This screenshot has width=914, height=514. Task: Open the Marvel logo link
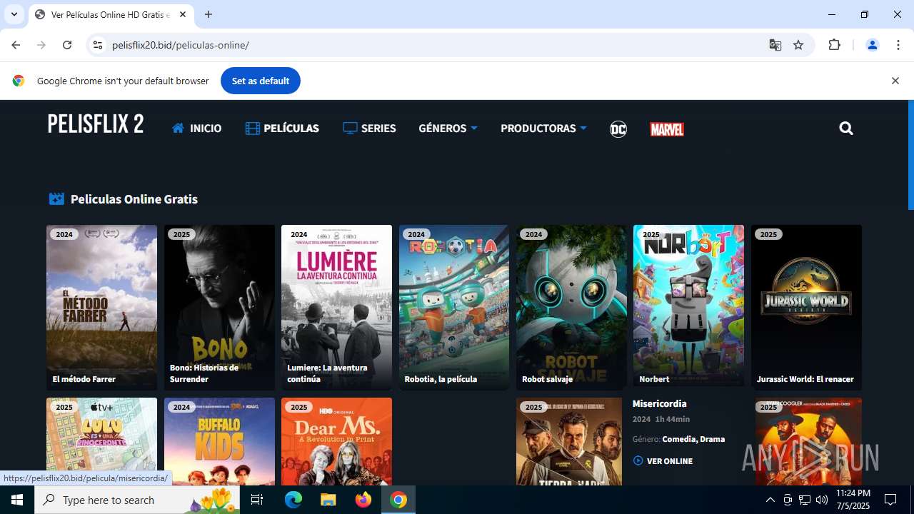click(667, 129)
